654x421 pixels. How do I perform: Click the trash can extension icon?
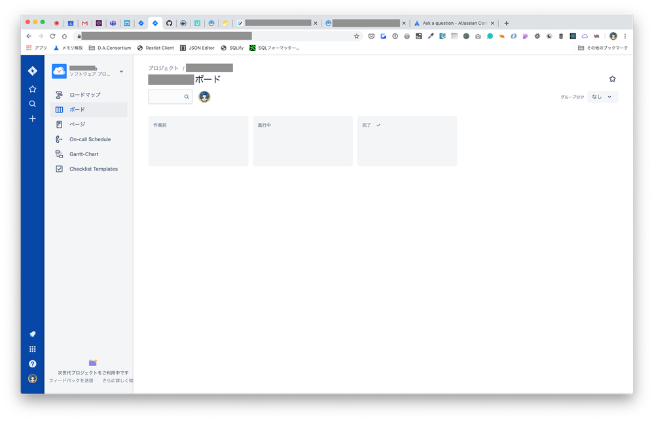click(561, 36)
